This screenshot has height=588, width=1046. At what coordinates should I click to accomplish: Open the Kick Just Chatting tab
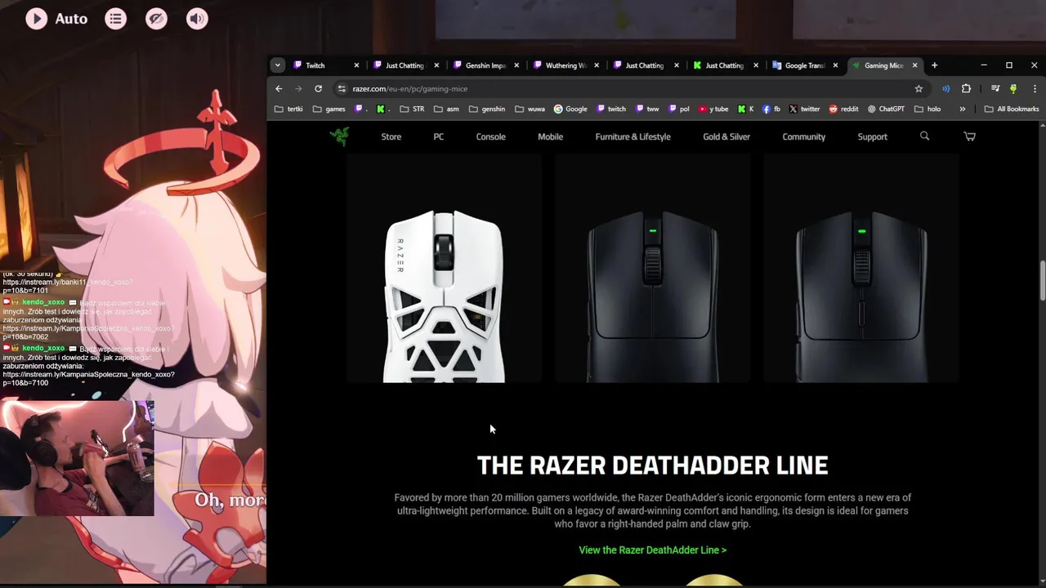[723, 65]
